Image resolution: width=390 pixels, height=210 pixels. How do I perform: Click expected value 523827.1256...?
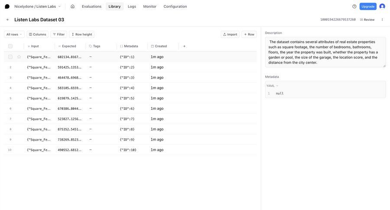[70, 119]
